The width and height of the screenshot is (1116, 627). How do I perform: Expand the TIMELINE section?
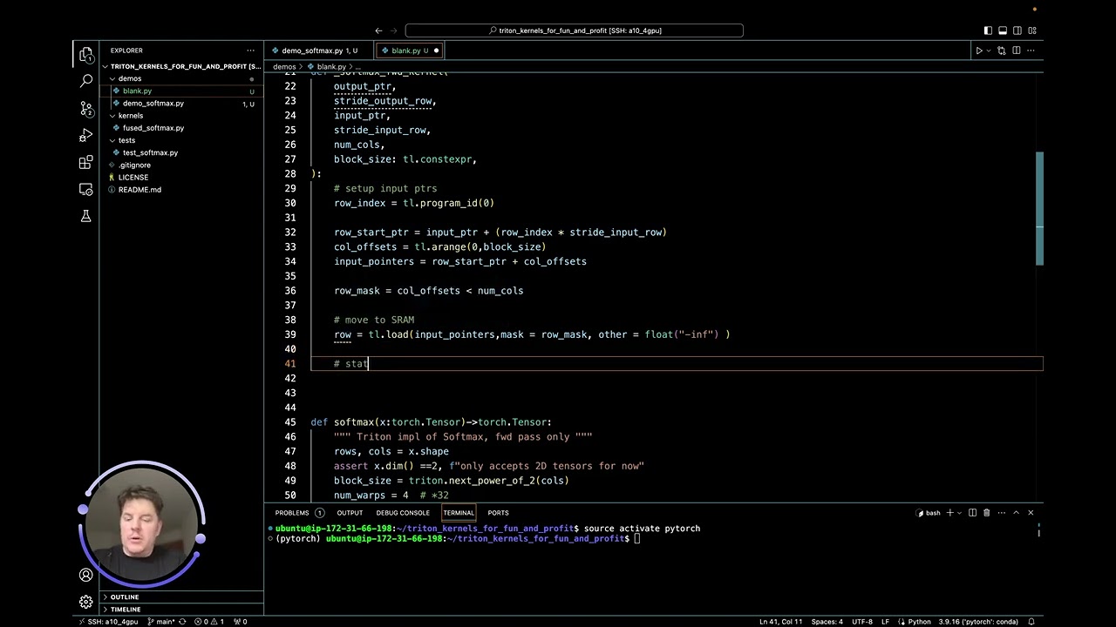[x=181, y=610]
